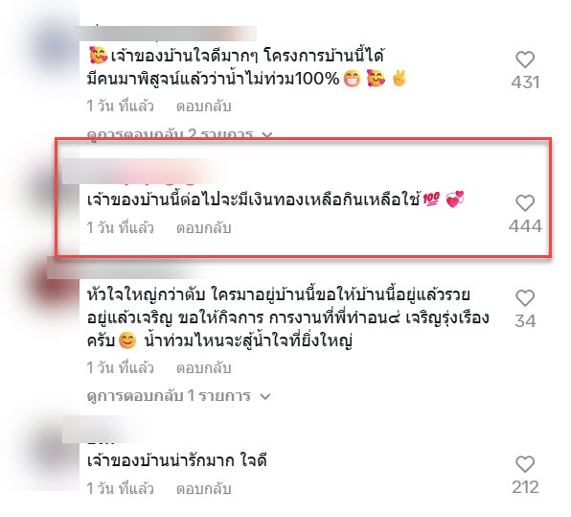Like the comment with 431 likes

(525, 59)
